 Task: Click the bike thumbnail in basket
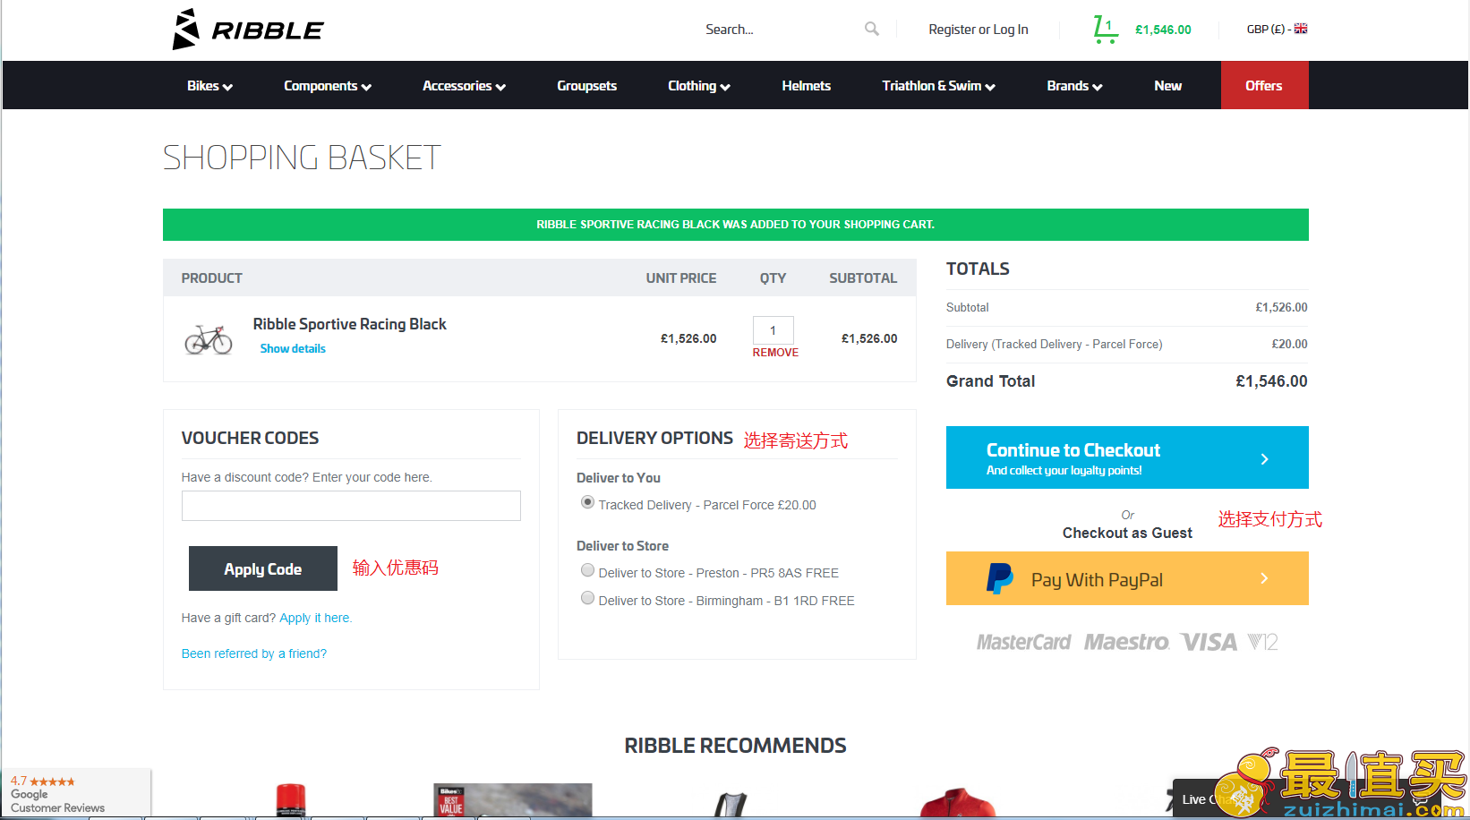(209, 339)
